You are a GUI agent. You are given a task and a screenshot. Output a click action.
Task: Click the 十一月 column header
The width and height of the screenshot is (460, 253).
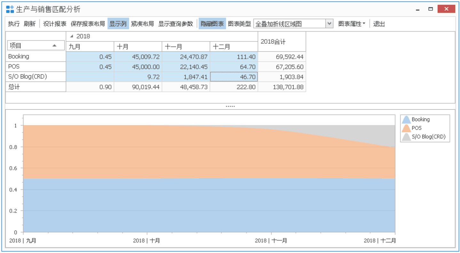pos(186,47)
